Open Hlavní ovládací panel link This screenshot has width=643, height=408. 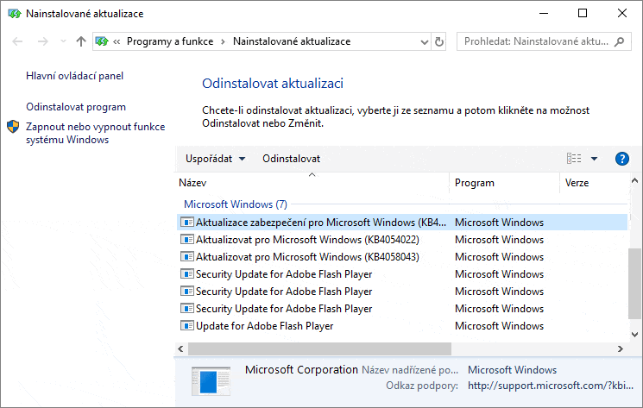74,76
